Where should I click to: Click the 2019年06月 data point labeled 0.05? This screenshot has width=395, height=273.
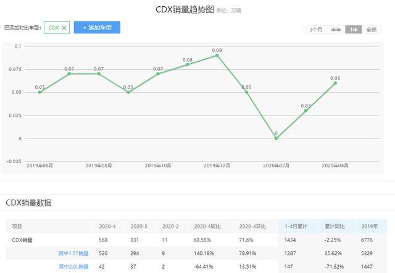(39, 92)
